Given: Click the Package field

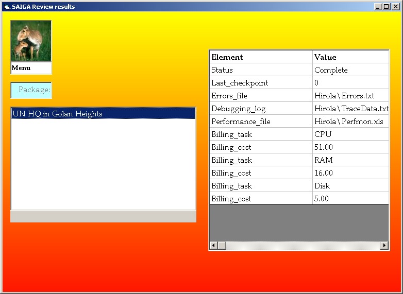Looking at the screenshot, I should pos(31,90).
